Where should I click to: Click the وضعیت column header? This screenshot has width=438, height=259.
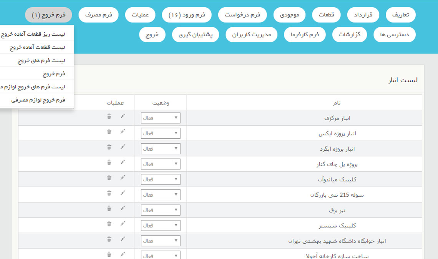click(161, 103)
